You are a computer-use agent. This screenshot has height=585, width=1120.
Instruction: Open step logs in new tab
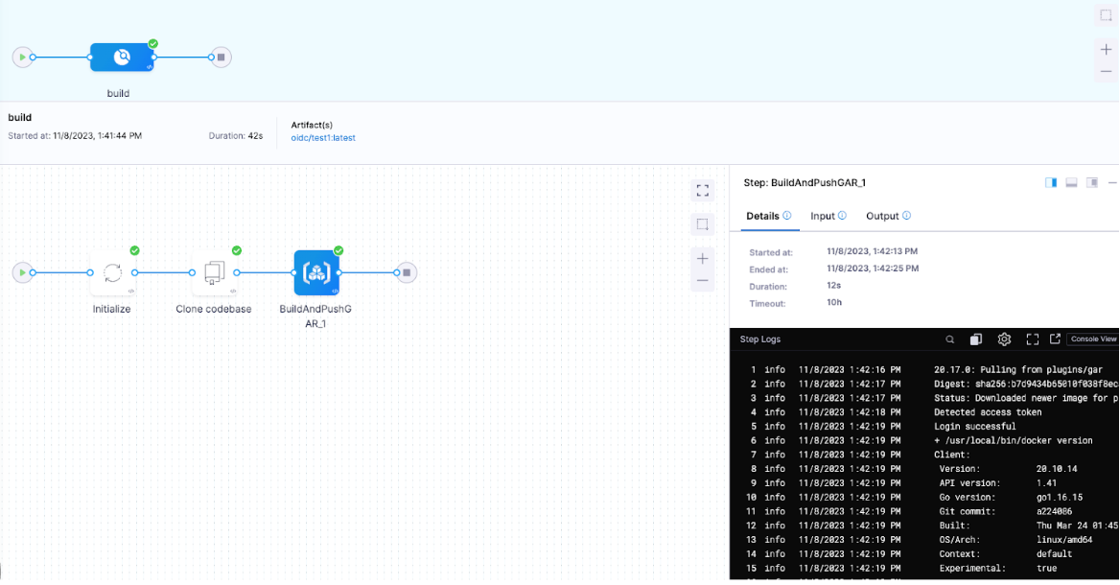pyautogui.click(x=1055, y=339)
